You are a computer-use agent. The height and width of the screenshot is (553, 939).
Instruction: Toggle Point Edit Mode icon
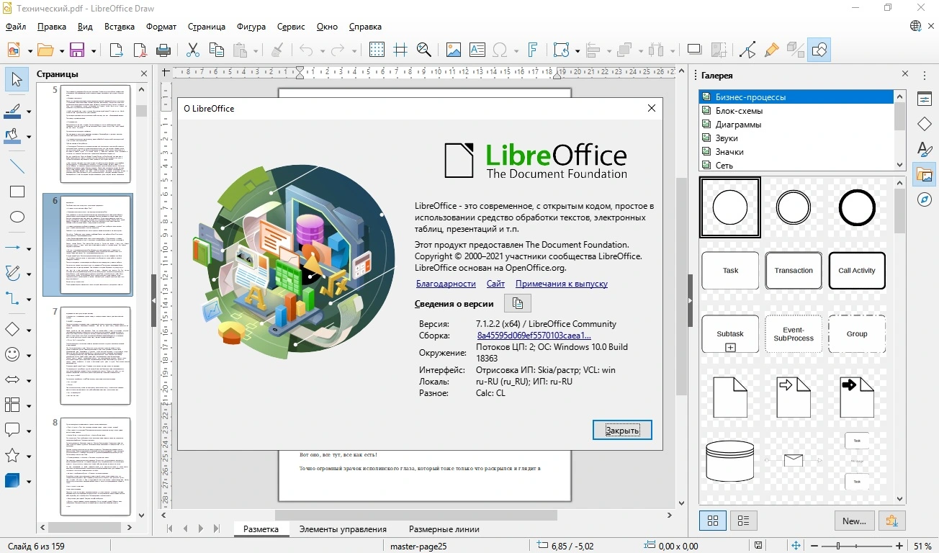tap(747, 50)
